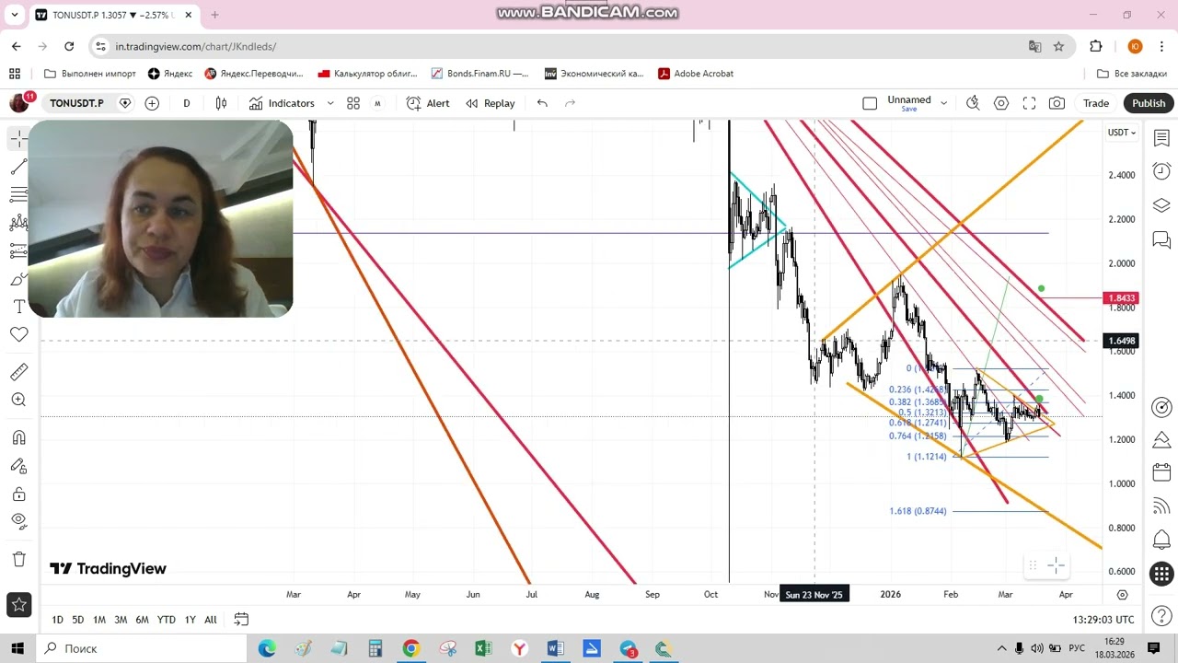Expand the Unnamed layout dropdown arrow

tap(943, 103)
